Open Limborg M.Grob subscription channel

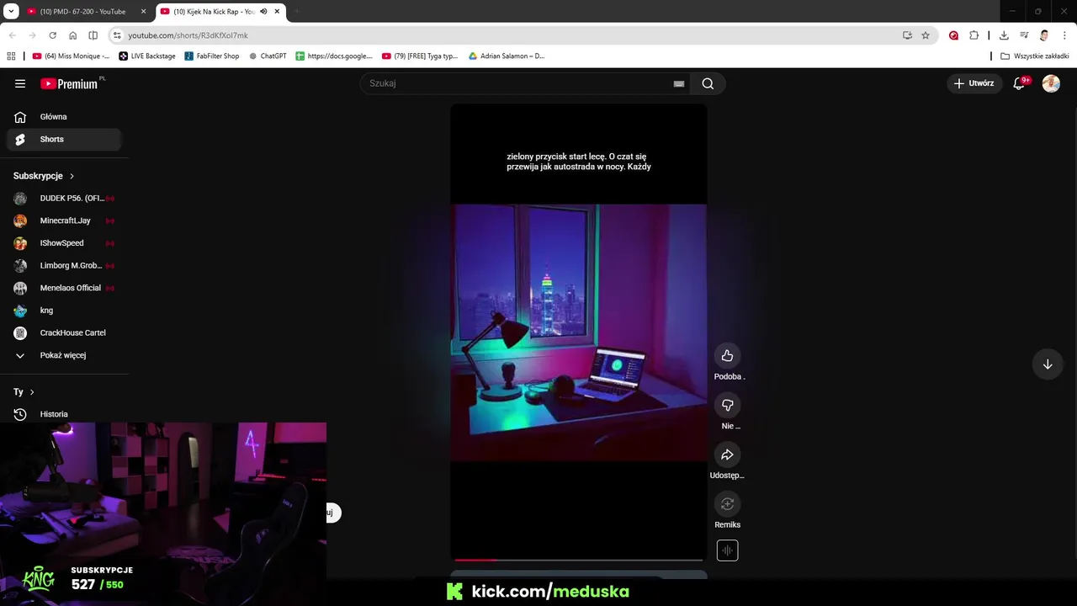64,265
